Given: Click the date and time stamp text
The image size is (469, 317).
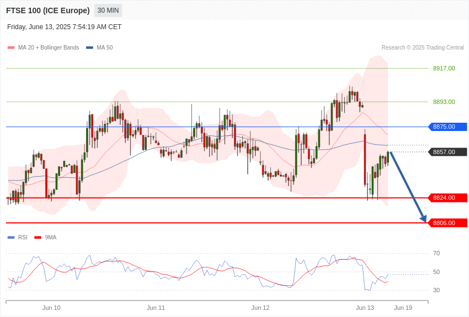Looking at the screenshot, I should (65, 27).
